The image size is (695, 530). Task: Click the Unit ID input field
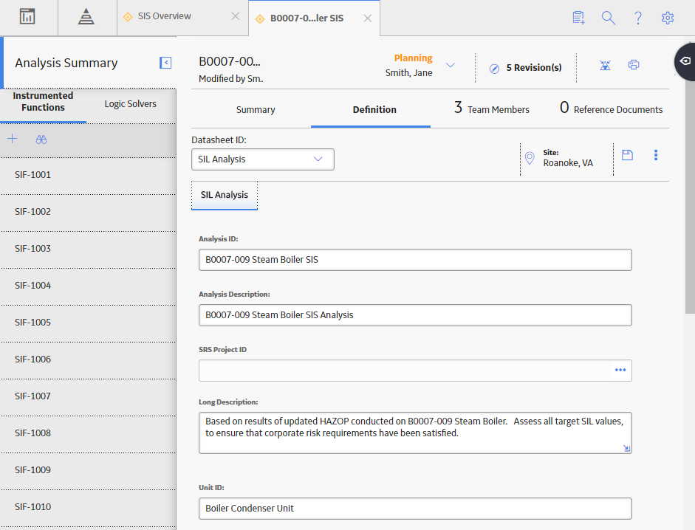[x=415, y=509]
